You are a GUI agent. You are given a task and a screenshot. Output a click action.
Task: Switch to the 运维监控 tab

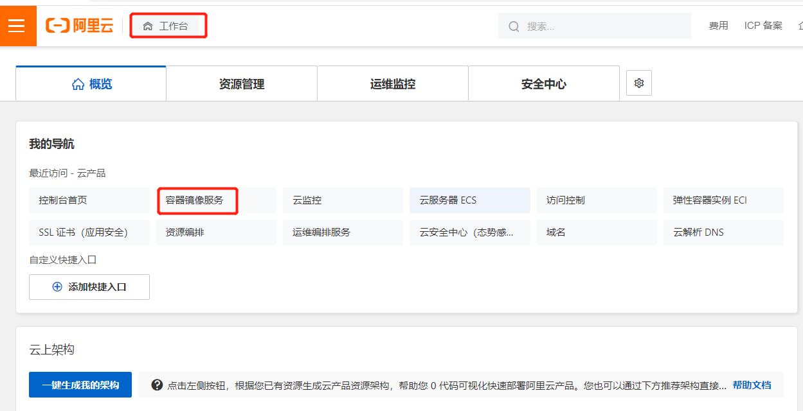click(x=392, y=84)
